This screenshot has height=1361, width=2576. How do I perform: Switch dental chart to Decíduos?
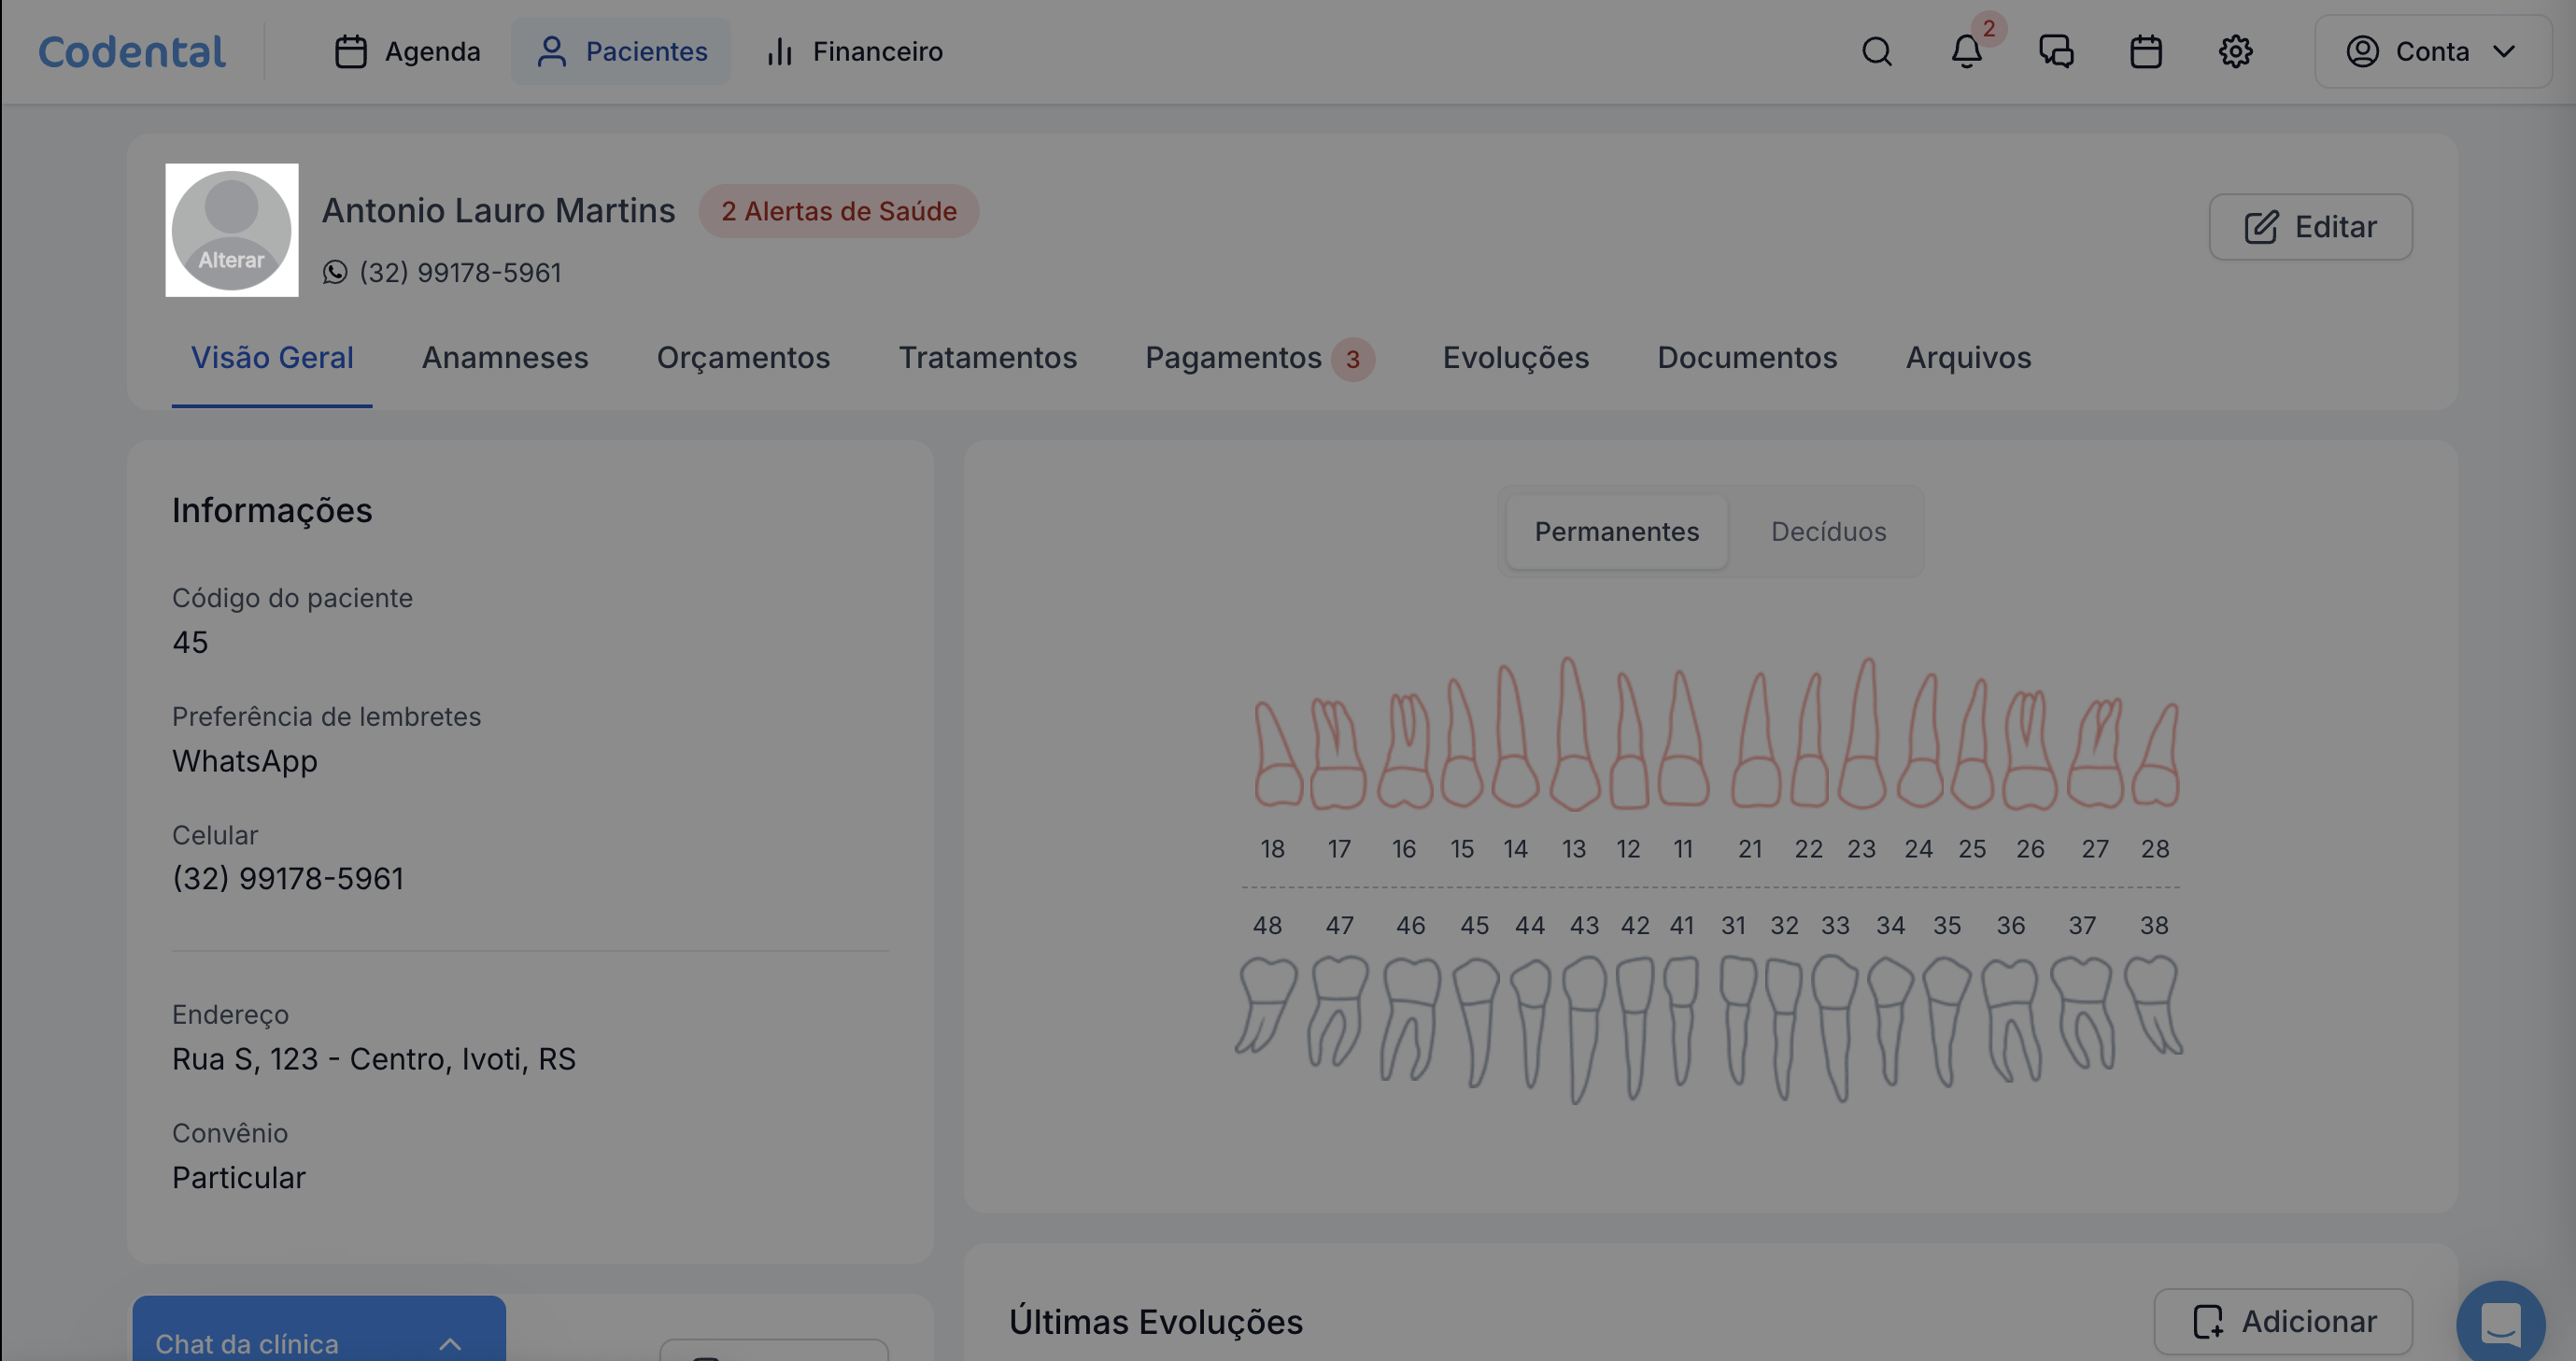coord(1828,531)
